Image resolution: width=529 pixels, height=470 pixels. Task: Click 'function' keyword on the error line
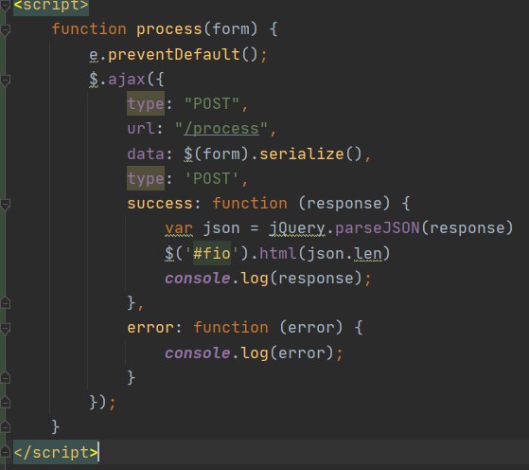click(x=230, y=328)
